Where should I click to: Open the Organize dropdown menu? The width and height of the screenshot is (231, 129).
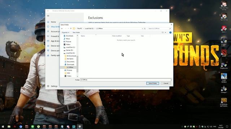[x=65, y=33]
